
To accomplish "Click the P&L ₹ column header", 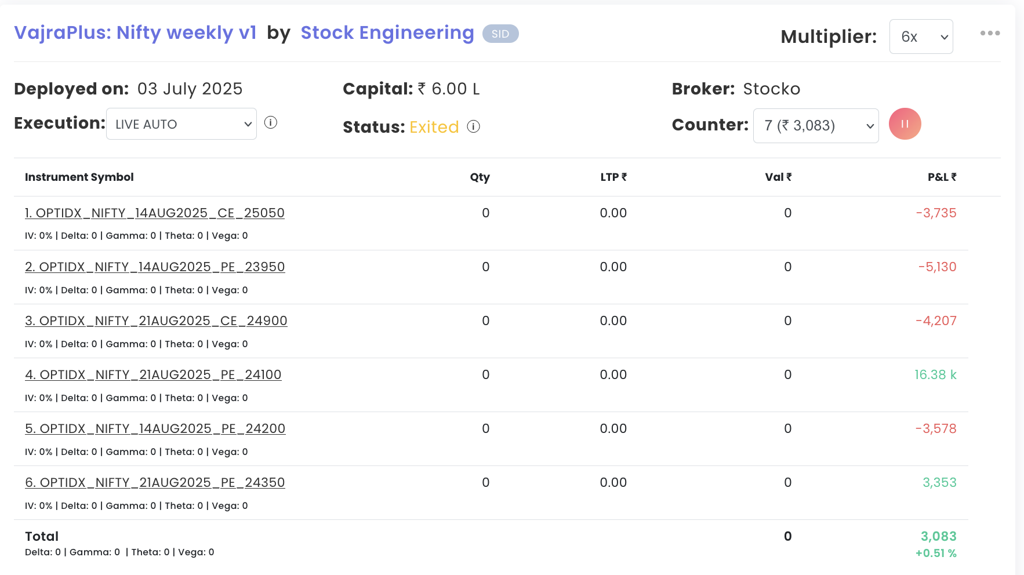I will (x=942, y=177).
